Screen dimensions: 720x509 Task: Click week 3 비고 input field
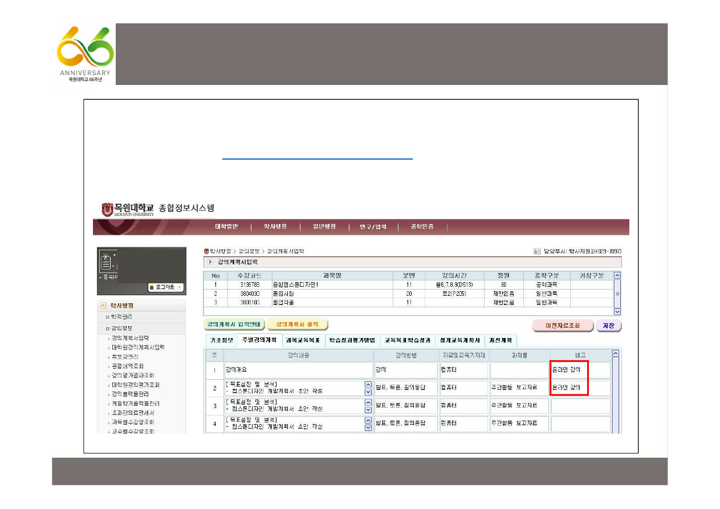point(580,406)
